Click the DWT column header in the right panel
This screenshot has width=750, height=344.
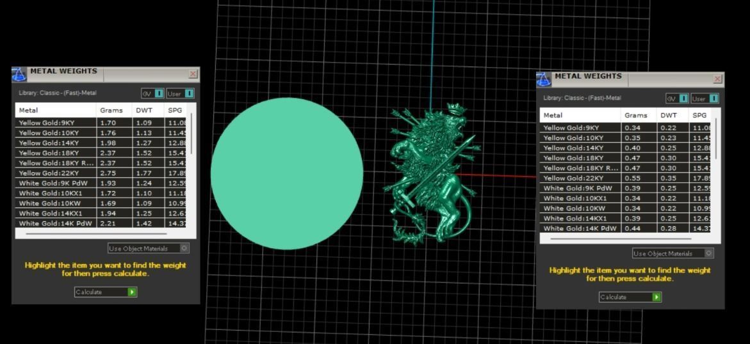click(673, 115)
